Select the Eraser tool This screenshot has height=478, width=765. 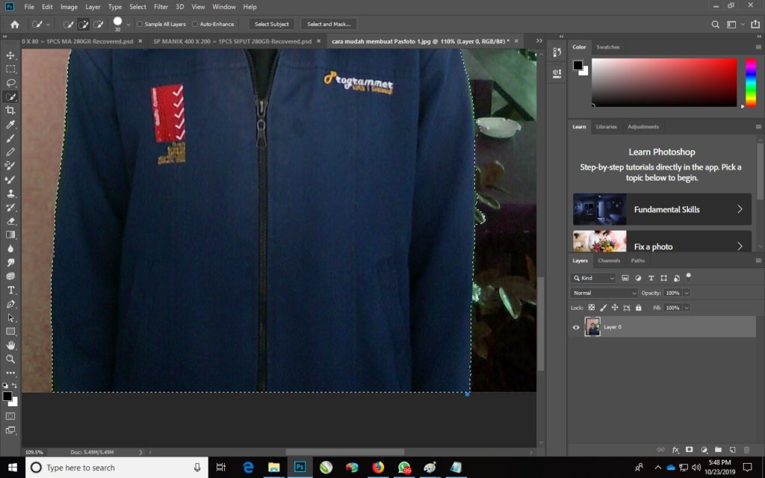[10, 221]
